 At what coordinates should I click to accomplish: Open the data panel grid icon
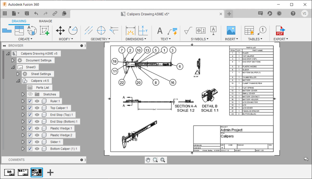pyautogui.click(x=5, y=13)
